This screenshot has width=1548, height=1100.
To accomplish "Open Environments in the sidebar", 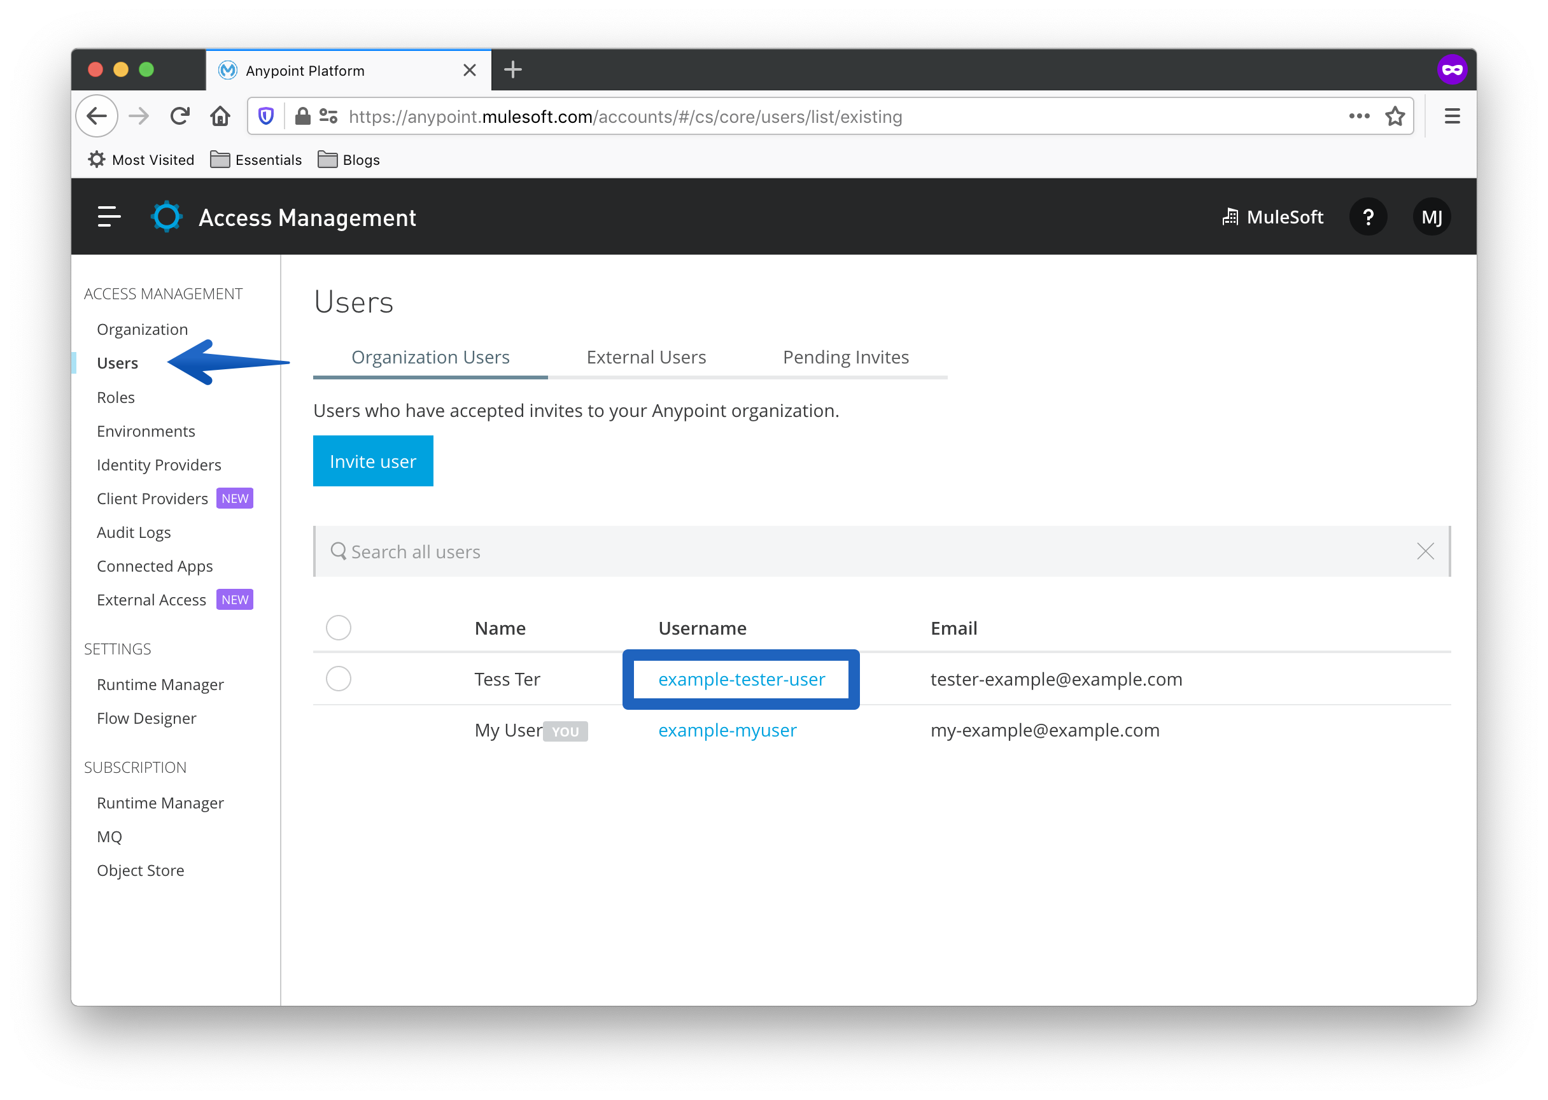I will pyautogui.click(x=146, y=431).
